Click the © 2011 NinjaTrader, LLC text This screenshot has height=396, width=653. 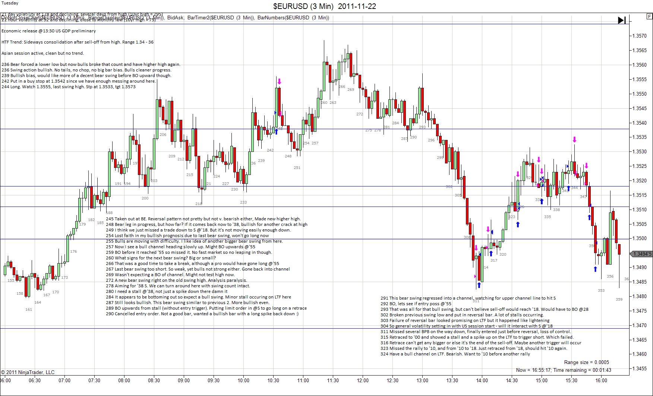28,372
